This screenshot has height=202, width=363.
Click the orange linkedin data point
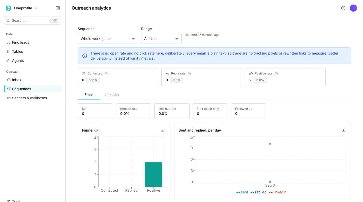click(x=270, y=144)
